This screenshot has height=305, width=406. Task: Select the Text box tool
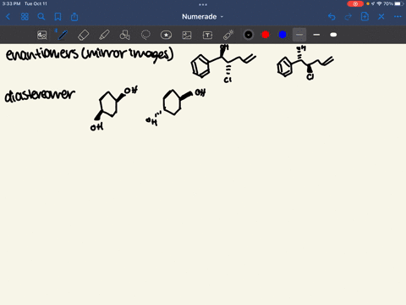point(207,35)
